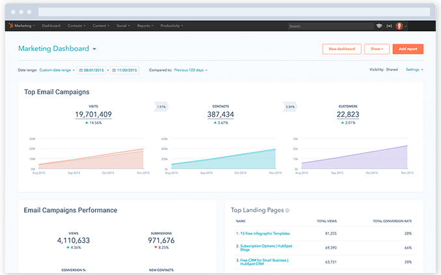Click the Top Landing Pages heading
Image resolution: width=441 pixels, height=275 pixels.
coord(257,210)
